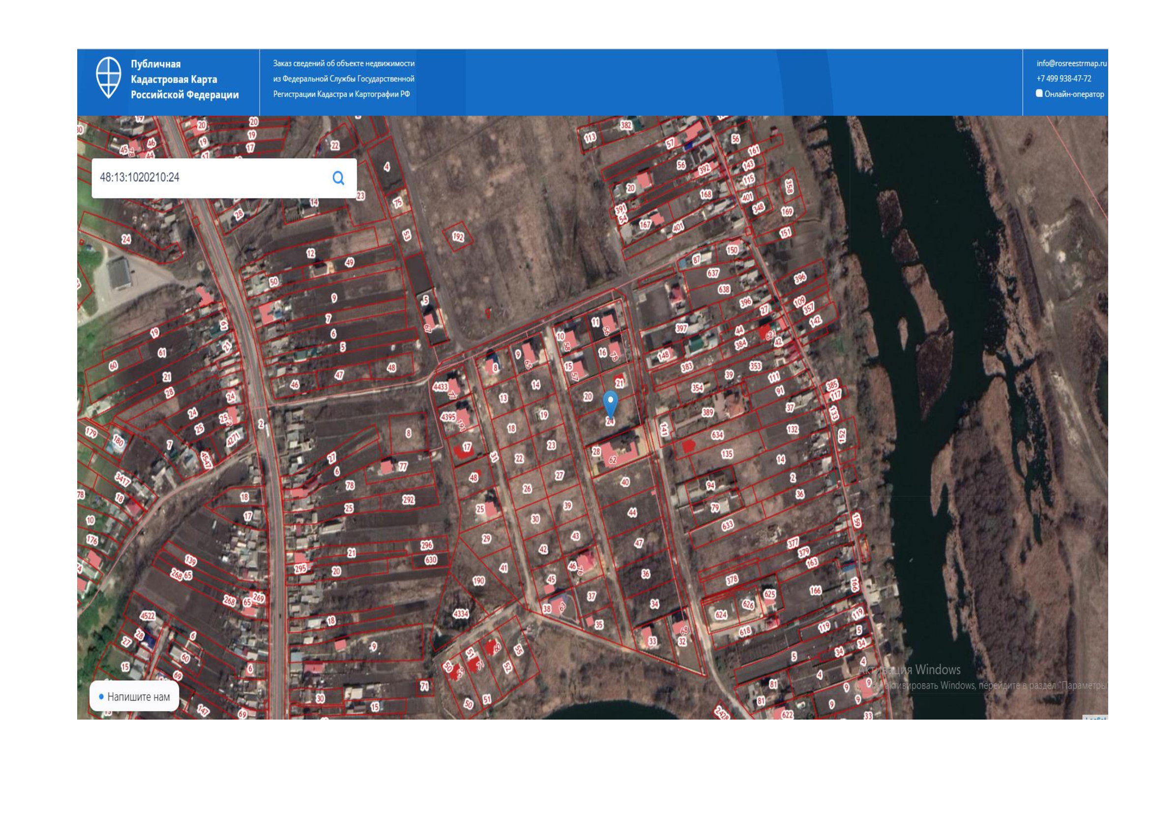Select parcel label 292
Screen dimensions: 1150x813
408,499
